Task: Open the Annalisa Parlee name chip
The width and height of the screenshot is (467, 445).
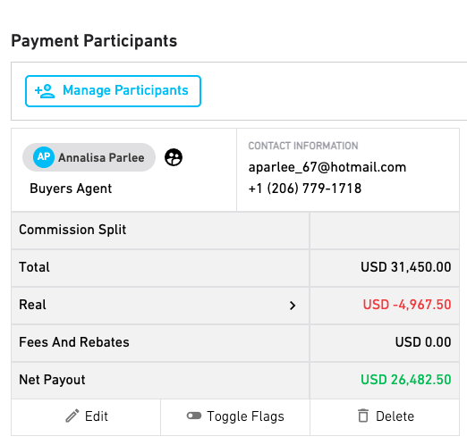Action: point(89,157)
